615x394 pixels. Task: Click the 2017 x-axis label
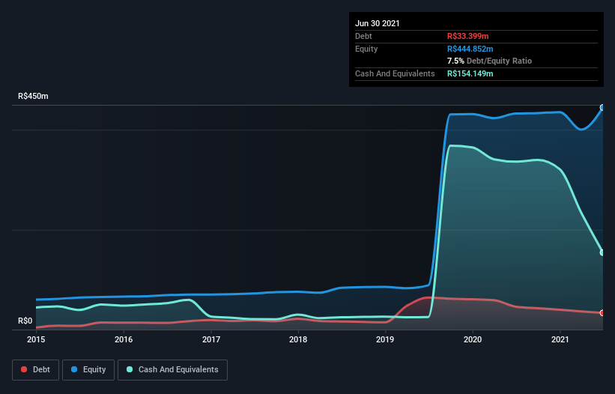click(x=211, y=339)
